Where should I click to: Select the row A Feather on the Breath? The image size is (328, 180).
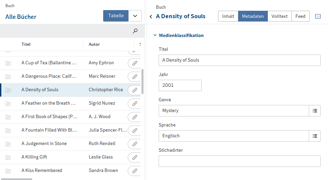[x=70, y=103]
